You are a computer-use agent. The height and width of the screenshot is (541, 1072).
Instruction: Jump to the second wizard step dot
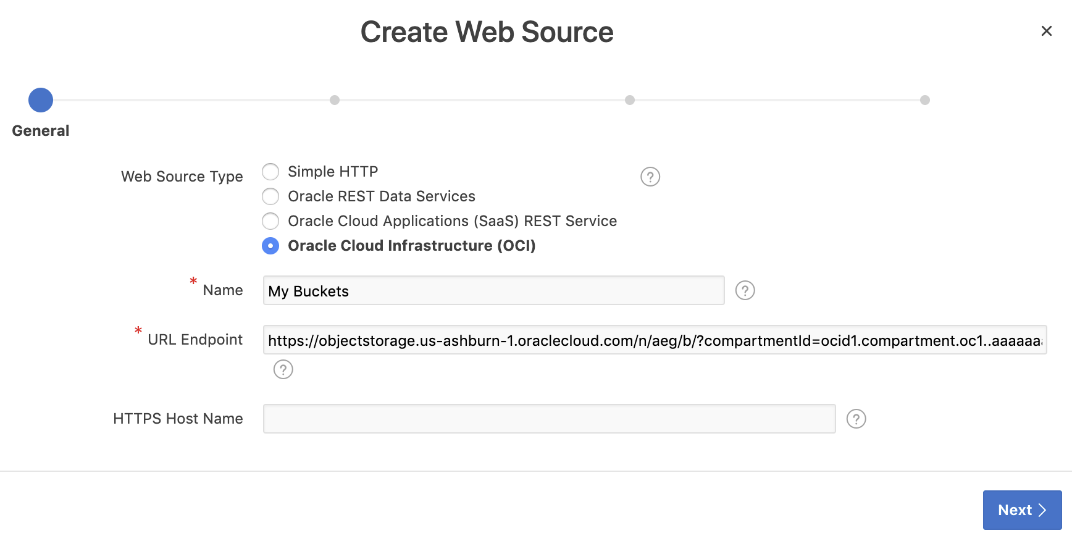(335, 100)
